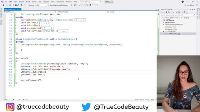The width and height of the screenshot is (200, 112).
Task: Open the Server Explorer side tab
Action: tap(2, 13)
